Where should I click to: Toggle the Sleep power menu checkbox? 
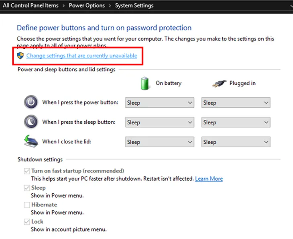27,188
